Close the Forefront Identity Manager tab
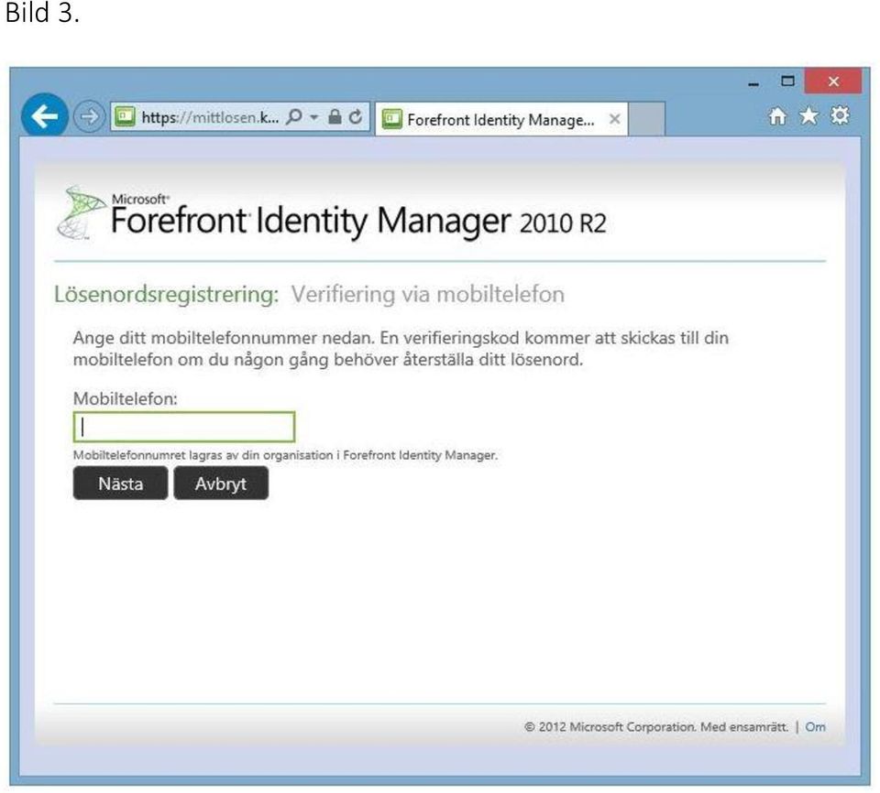The image size is (880, 793). tap(614, 119)
